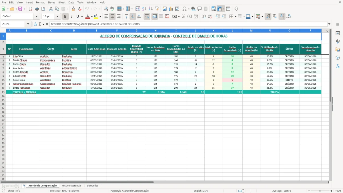Expand the formula bar
Screen dimensions: 343x193
(329, 24)
